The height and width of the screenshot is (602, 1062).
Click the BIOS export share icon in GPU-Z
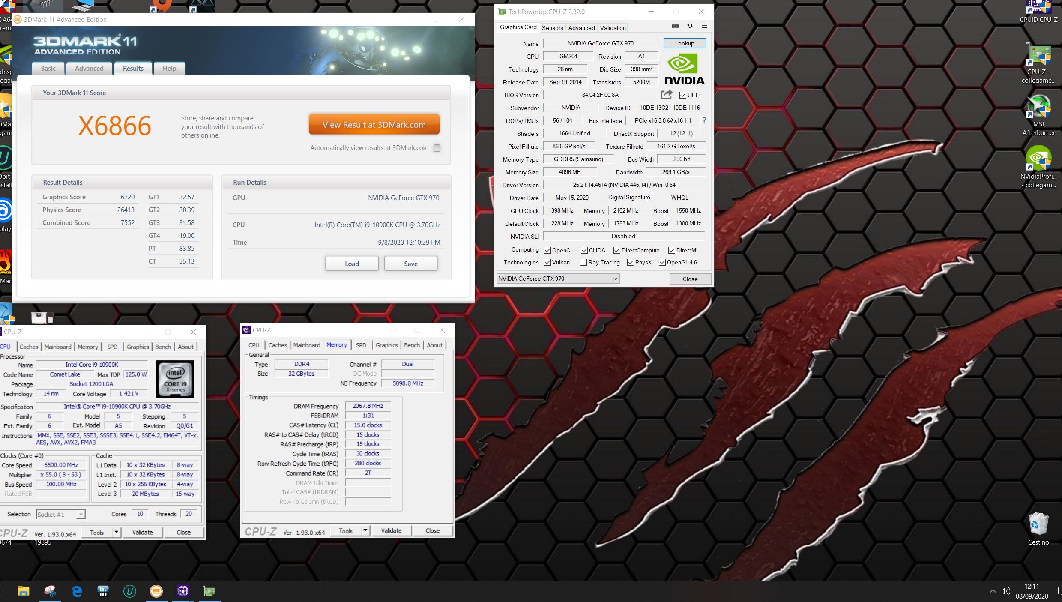[x=667, y=94]
